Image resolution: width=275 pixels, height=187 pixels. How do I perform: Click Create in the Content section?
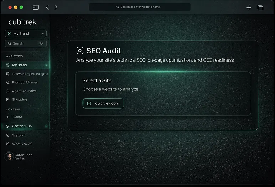pos(17,117)
